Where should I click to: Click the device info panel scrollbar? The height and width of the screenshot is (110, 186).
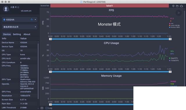point(38,71)
